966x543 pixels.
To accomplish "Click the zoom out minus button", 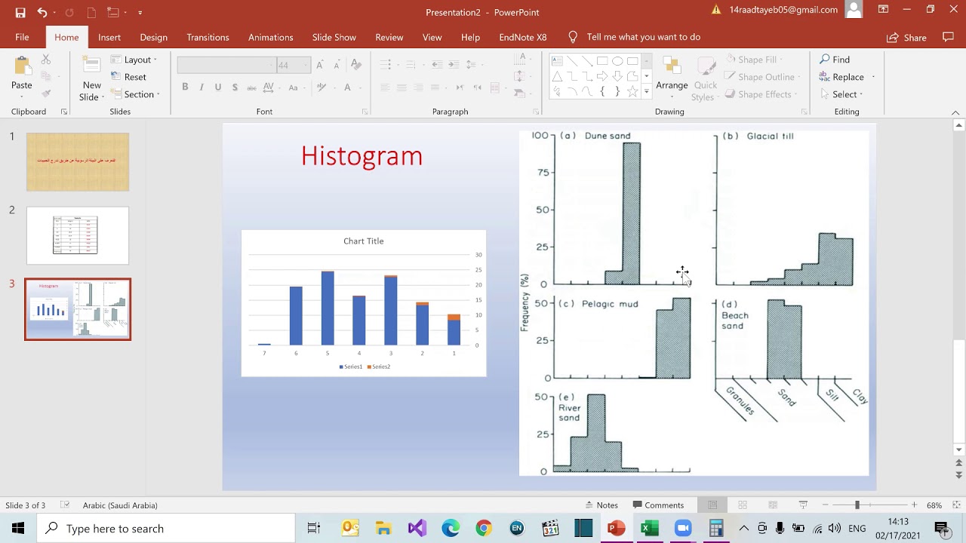I will tap(825, 505).
